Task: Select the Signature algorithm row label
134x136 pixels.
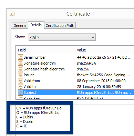Action: coord(40,63)
